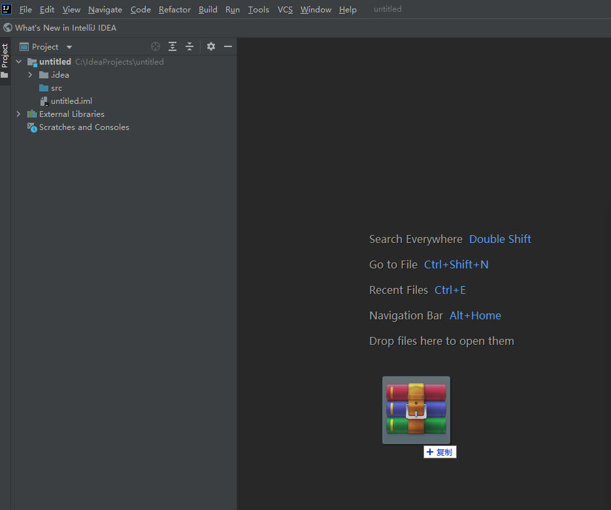Click the untitled window title text

(x=388, y=9)
